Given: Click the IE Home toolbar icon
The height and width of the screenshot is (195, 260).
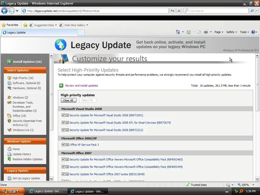Looking at the screenshot, I should [178, 32].
